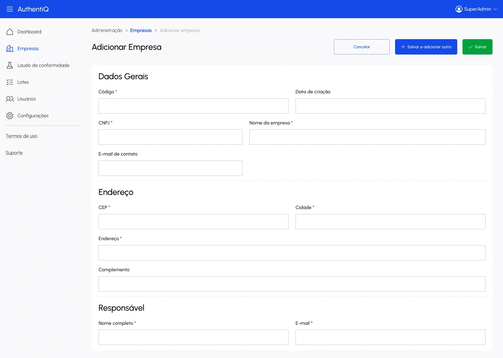Viewport: 503px width, 358px height.
Task: Click the Usuários people icon
Action: pos(10,99)
